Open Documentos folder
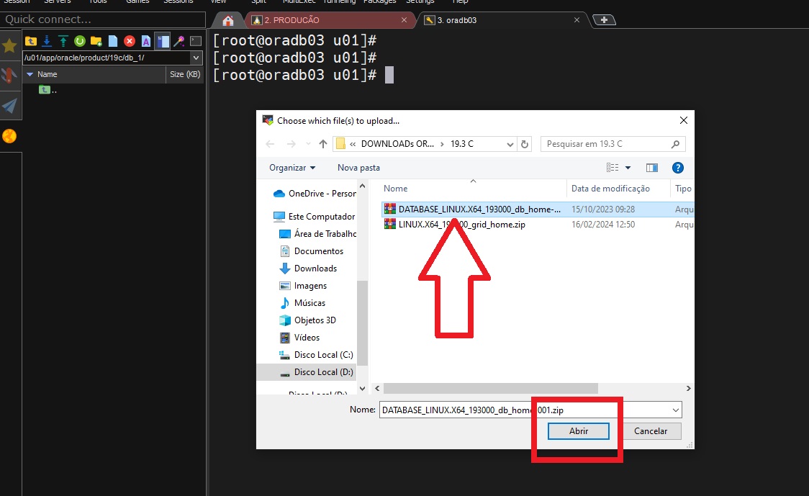The image size is (809, 496). pyautogui.click(x=312, y=251)
